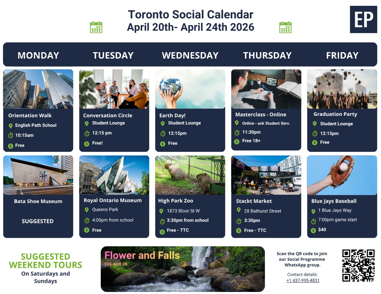The image size is (381, 294).
Task: Click the clock icon beside 7:00pm game start
Action: [x=313, y=221]
